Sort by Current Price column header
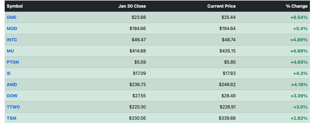 click(x=222, y=6)
